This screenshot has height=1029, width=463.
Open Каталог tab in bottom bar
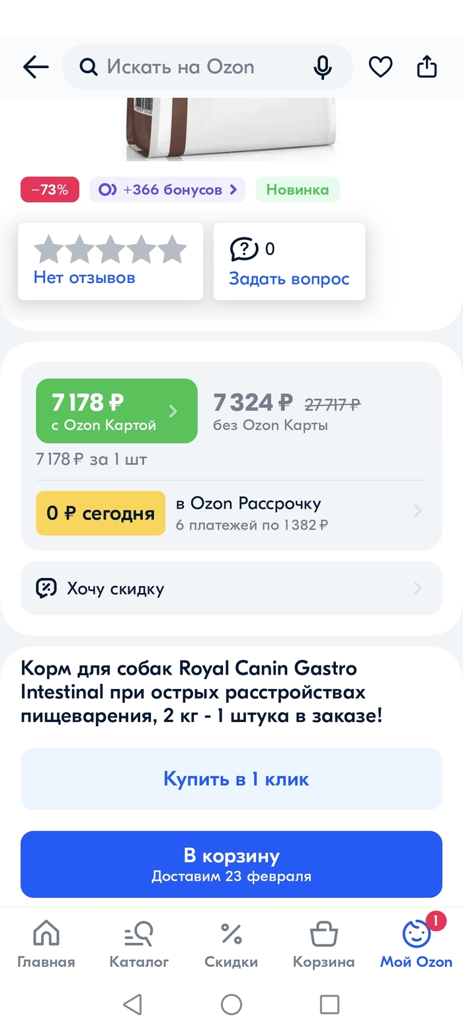139,944
